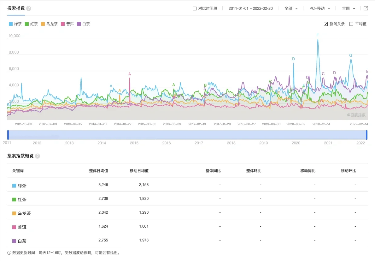Image resolution: width=375 pixels, height=261 pixels.
Task: Click the export/share icon at top right
Action: 366,9
